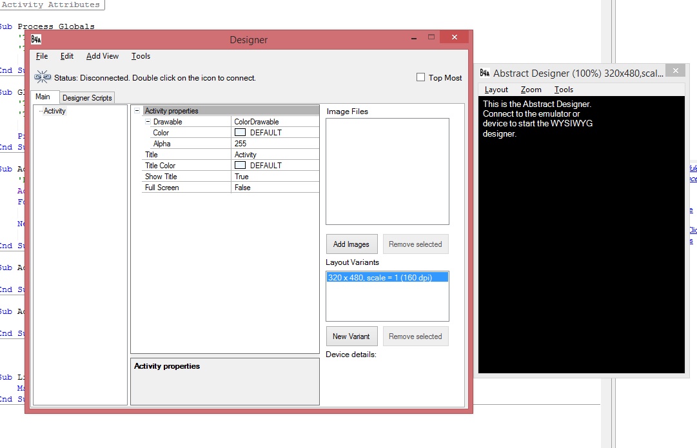The image size is (697, 448).
Task: Click the Title Color DEFAULT swatch
Action: point(240,165)
